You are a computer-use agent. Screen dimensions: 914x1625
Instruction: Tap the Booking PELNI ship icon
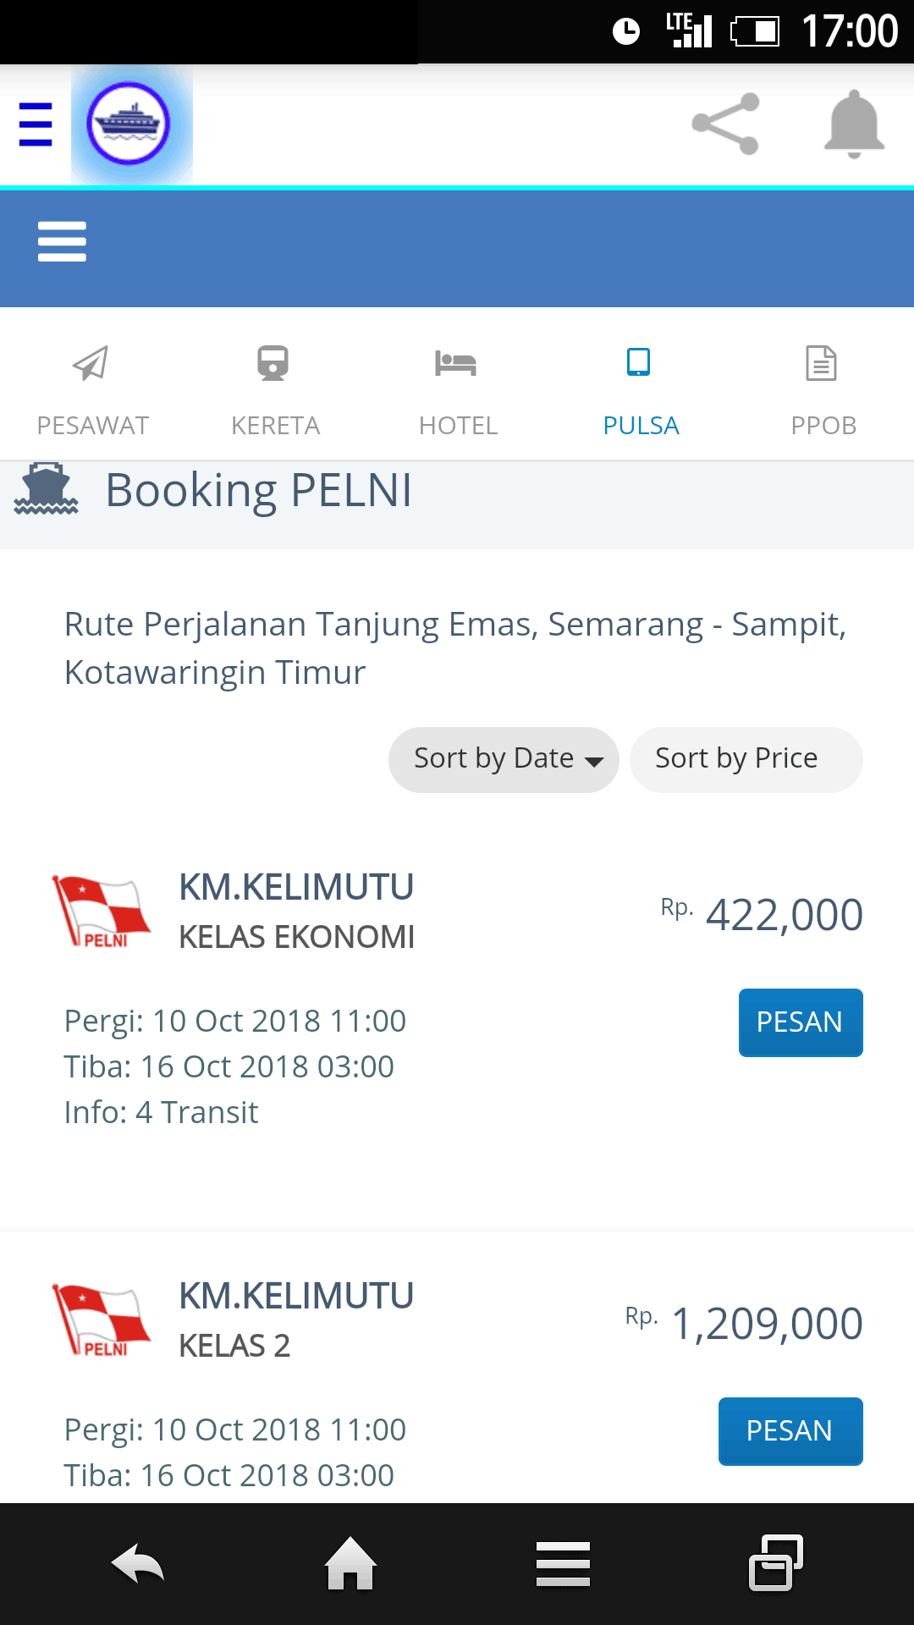click(x=47, y=489)
